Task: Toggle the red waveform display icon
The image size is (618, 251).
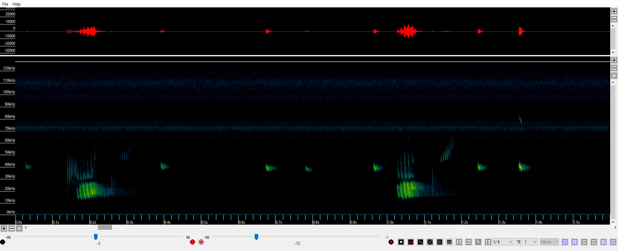Action: pyautogui.click(x=411, y=242)
